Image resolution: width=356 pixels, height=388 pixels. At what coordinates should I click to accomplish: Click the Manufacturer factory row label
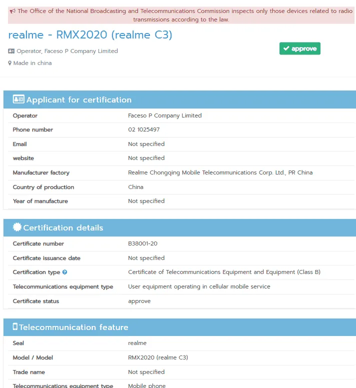pyautogui.click(x=41, y=172)
